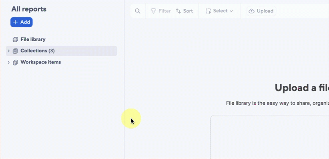This screenshot has width=329, height=159.
Task: Open the Select dropdown
Action: 219,11
